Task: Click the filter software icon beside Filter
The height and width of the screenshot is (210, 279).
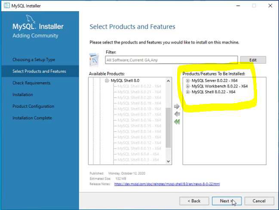Action: tap(94, 59)
